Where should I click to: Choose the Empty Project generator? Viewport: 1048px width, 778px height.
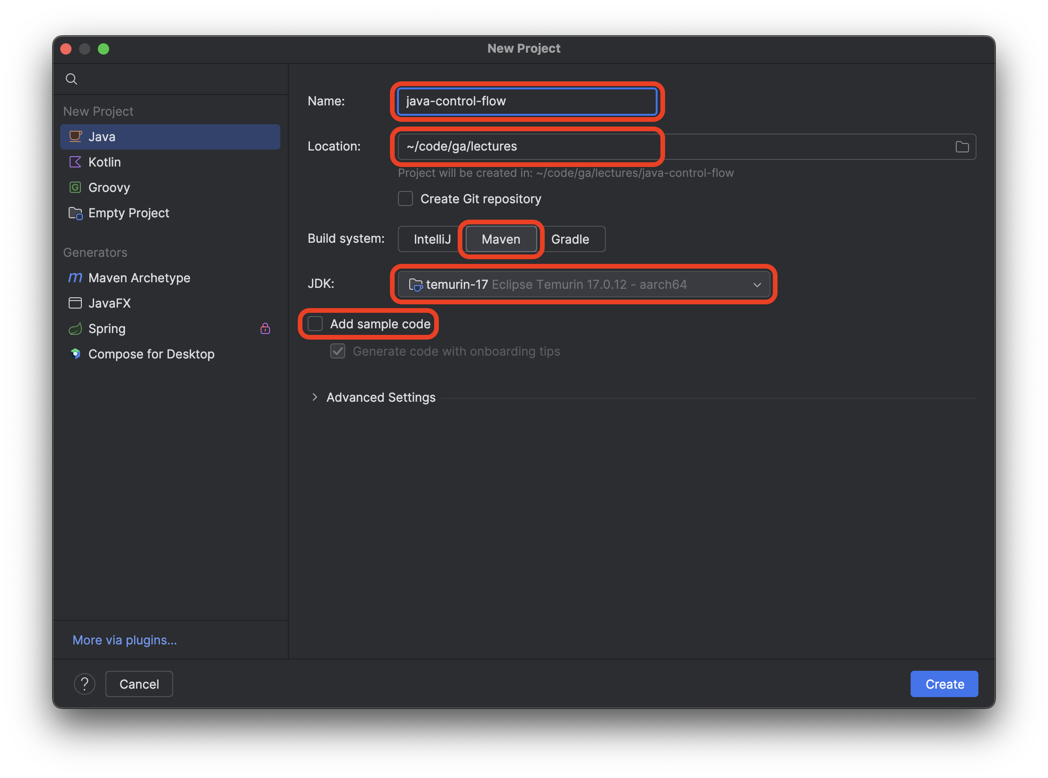[128, 213]
